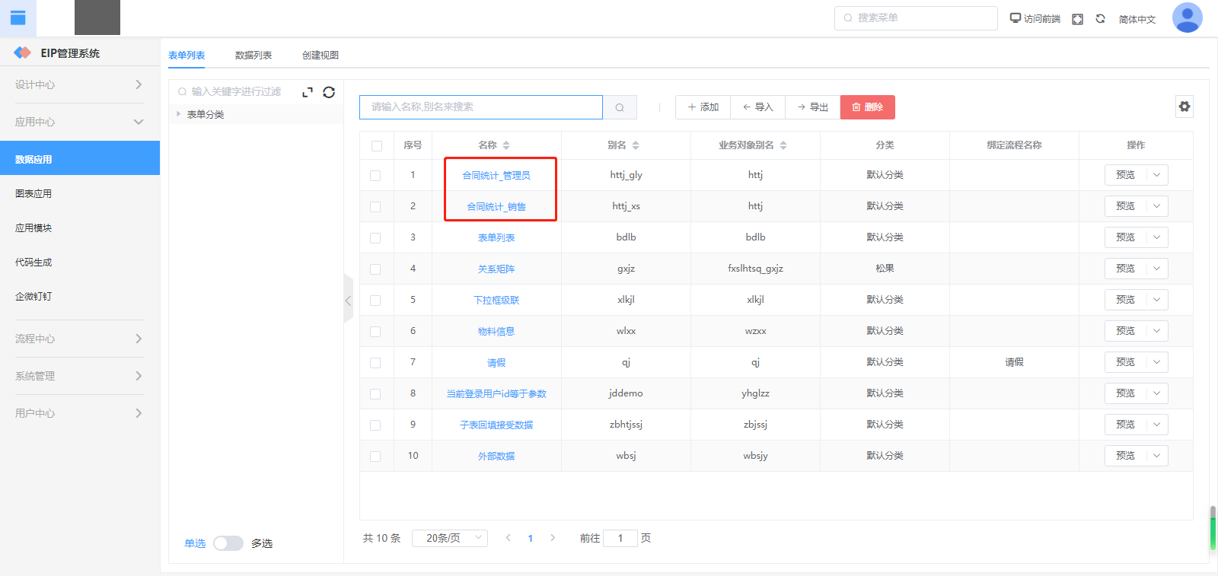1218x576 pixels.
Task: Click the top bar refresh icon
Action: [1100, 19]
